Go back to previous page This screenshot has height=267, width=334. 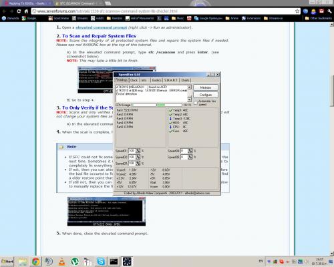[x=5, y=11]
